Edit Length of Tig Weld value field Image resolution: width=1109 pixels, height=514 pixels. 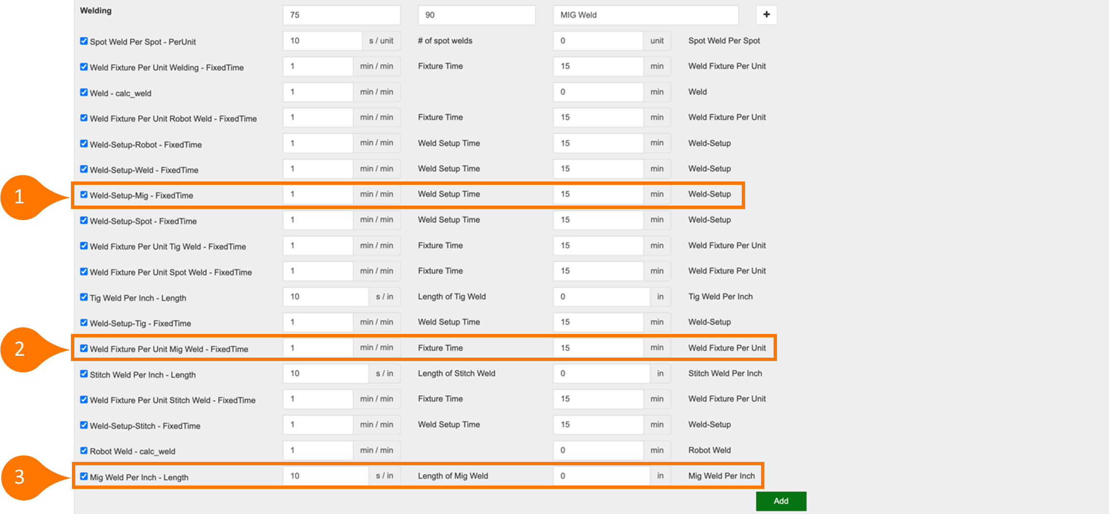(601, 297)
